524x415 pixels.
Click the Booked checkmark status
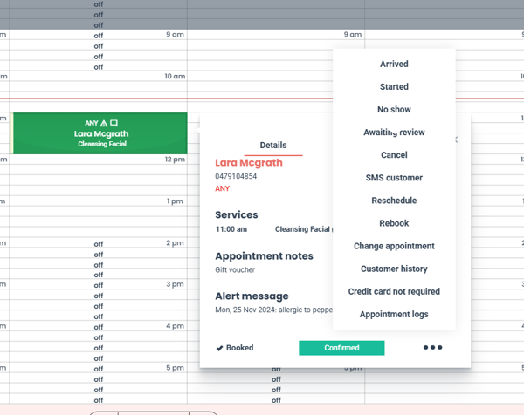tap(235, 348)
